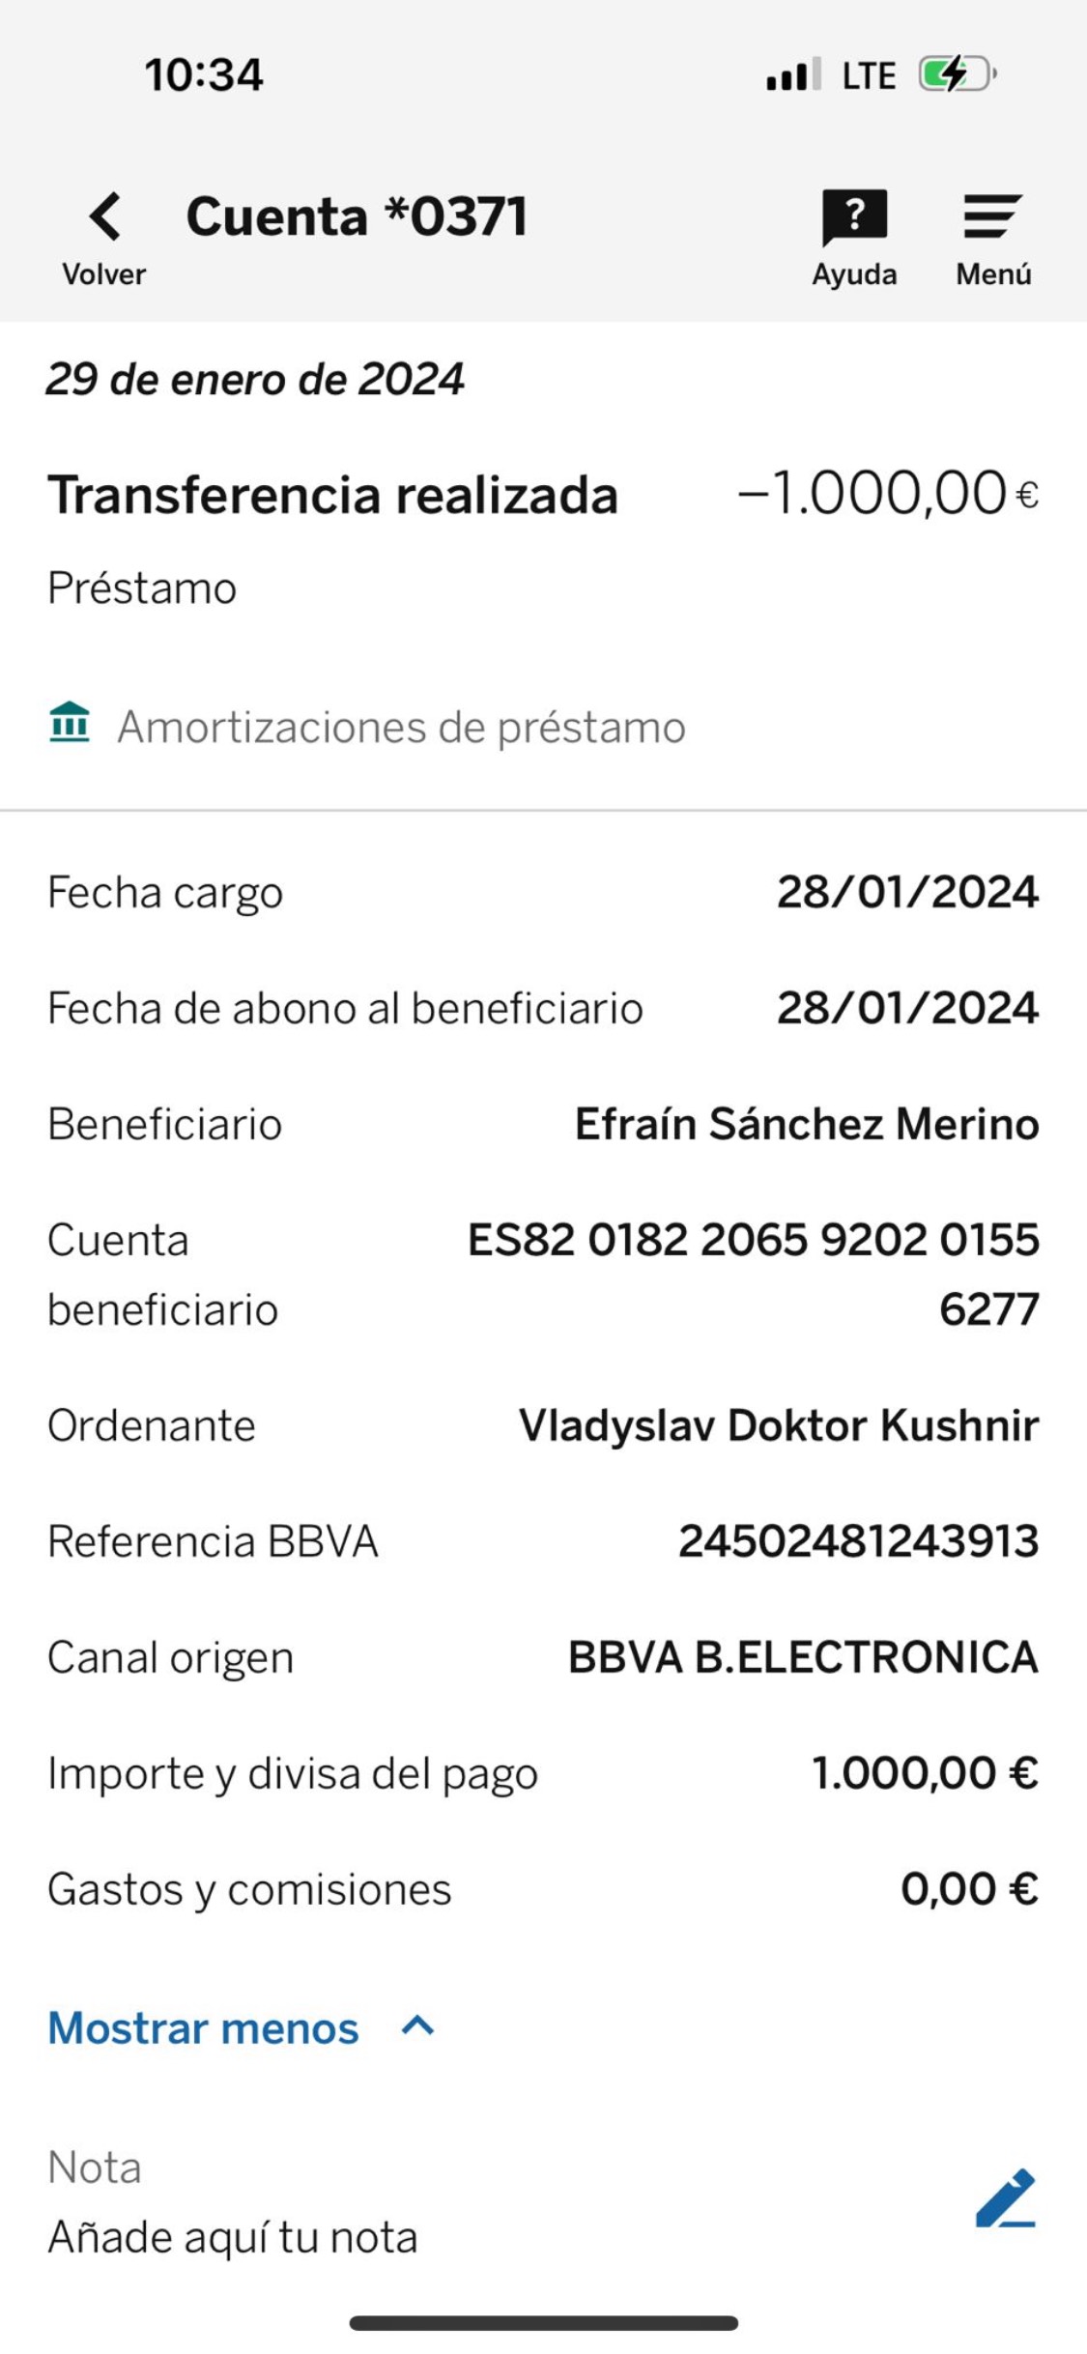Collapse details with Mostrar menos chevron
This screenshot has height=2354, width=1087.
tap(417, 2025)
